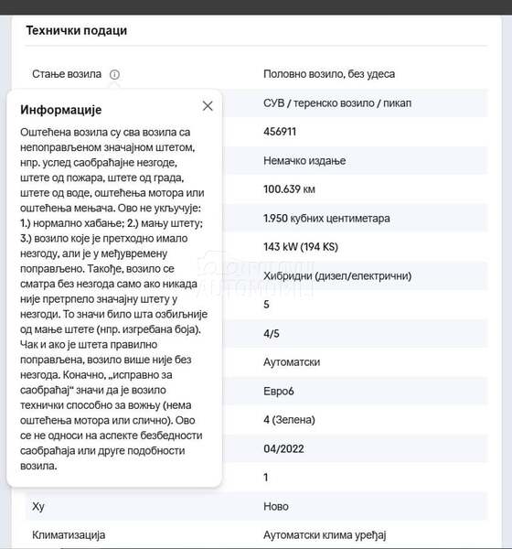The image size is (512, 549).
Task: Click the 4 (Зелена) sticker value
Action: coord(289,420)
